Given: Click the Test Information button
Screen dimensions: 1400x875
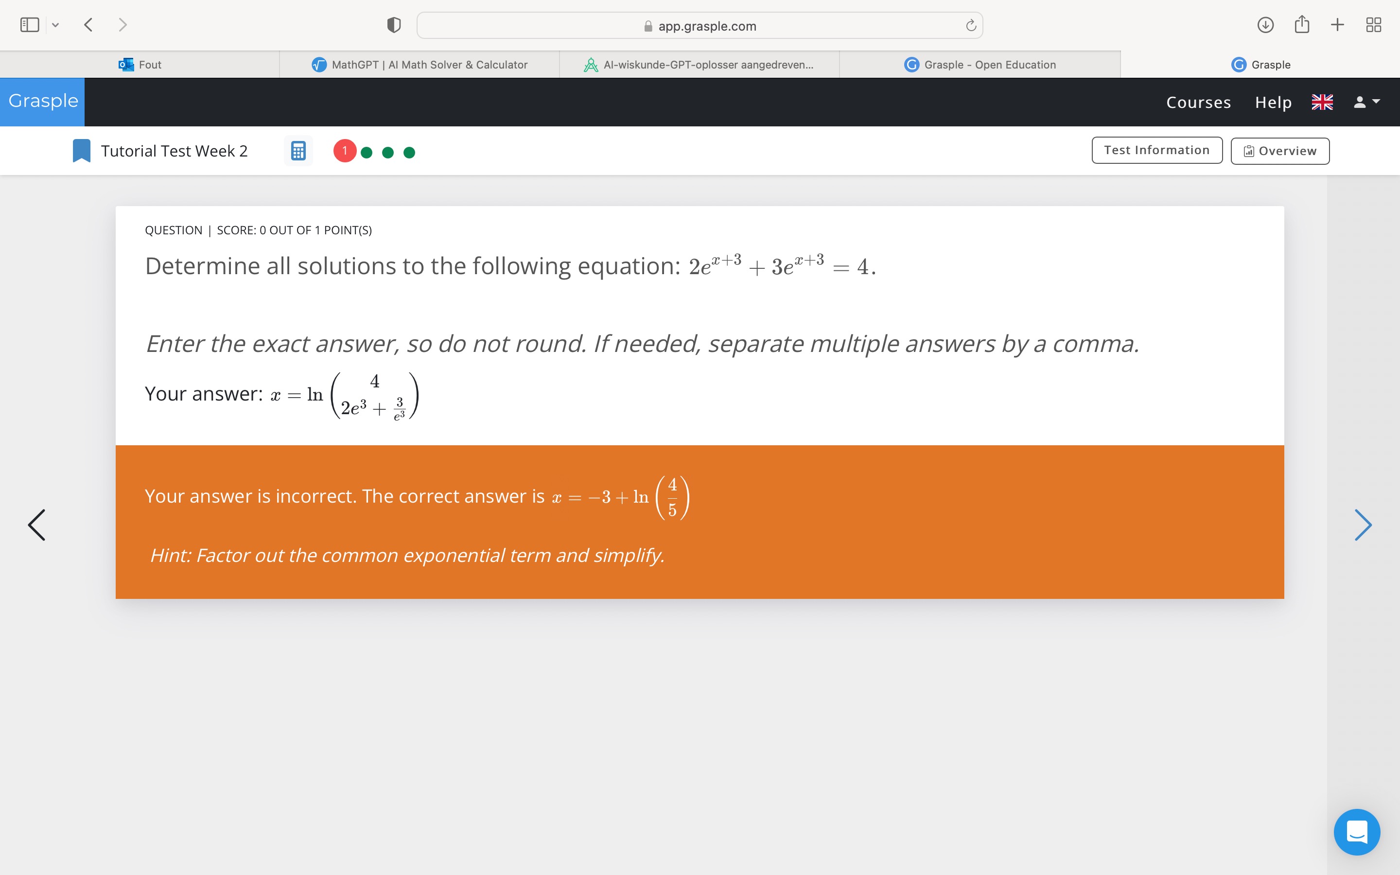Looking at the screenshot, I should tap(1157, 150).
